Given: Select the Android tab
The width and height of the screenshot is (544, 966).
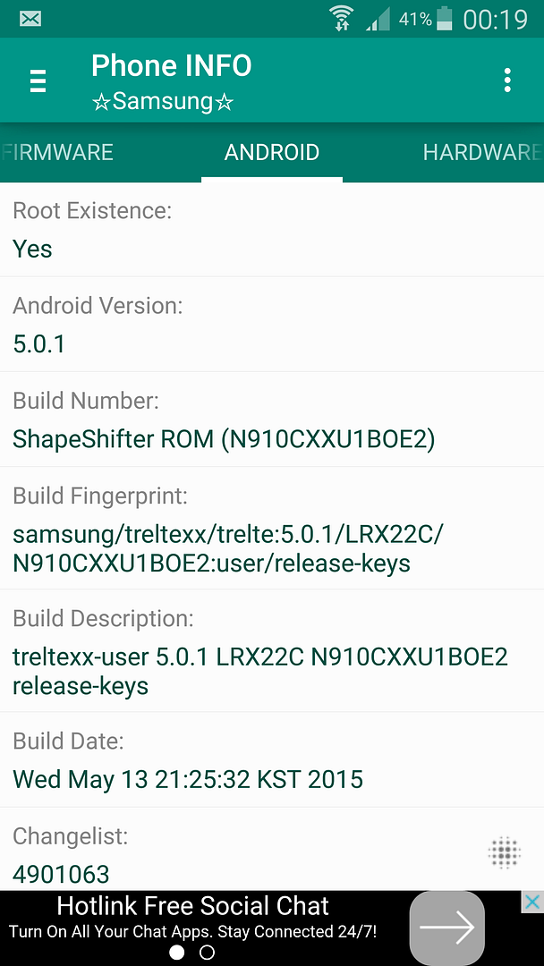Looking at the screenshot, I should pos(272,152).
